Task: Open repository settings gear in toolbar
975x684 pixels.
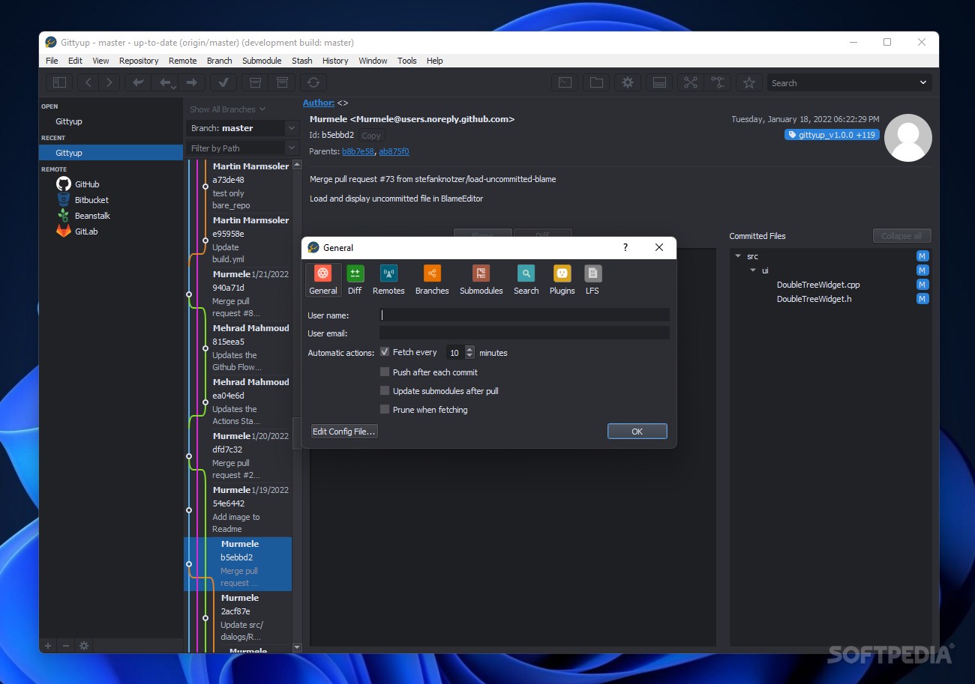Action: tap(628, 82)
